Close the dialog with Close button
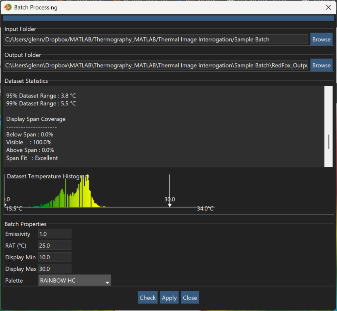 (x=190, y=298)
